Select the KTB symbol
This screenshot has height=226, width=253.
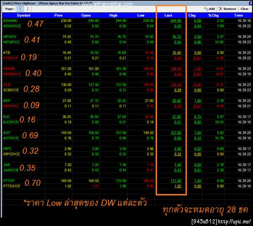pos(7,53)
